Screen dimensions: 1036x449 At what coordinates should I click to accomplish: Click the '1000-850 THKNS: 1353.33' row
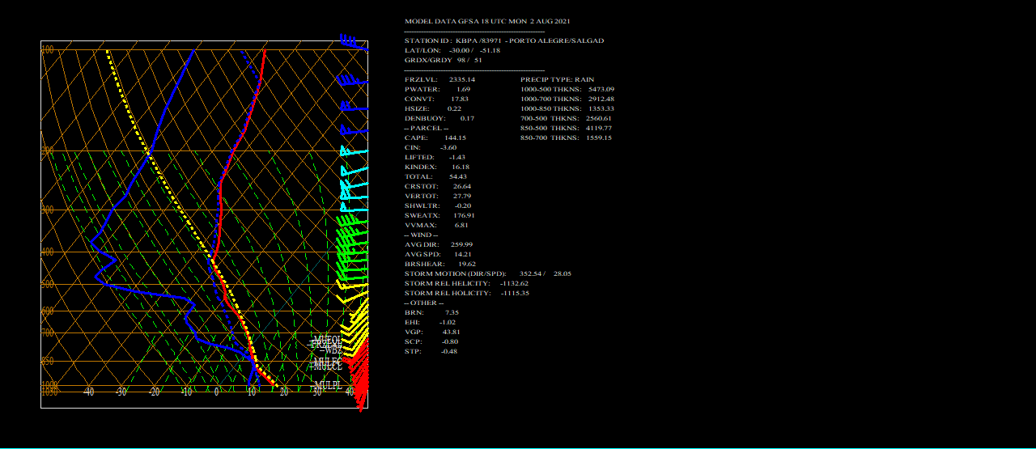(x=567, y=108)
